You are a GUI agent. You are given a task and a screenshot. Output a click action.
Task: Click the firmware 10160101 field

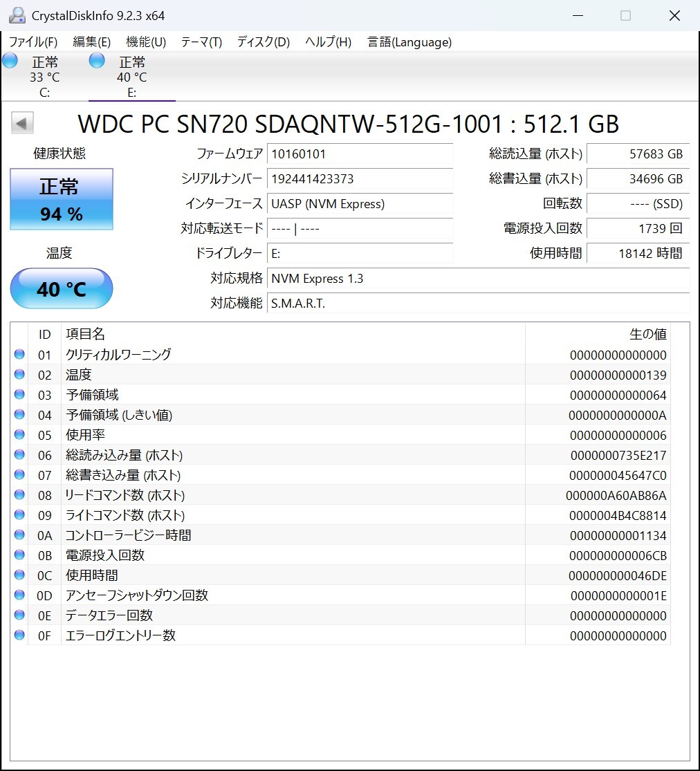360,154
